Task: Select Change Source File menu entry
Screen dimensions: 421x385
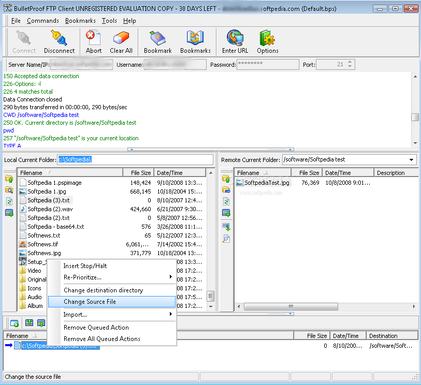Action: tap(112, 302)
